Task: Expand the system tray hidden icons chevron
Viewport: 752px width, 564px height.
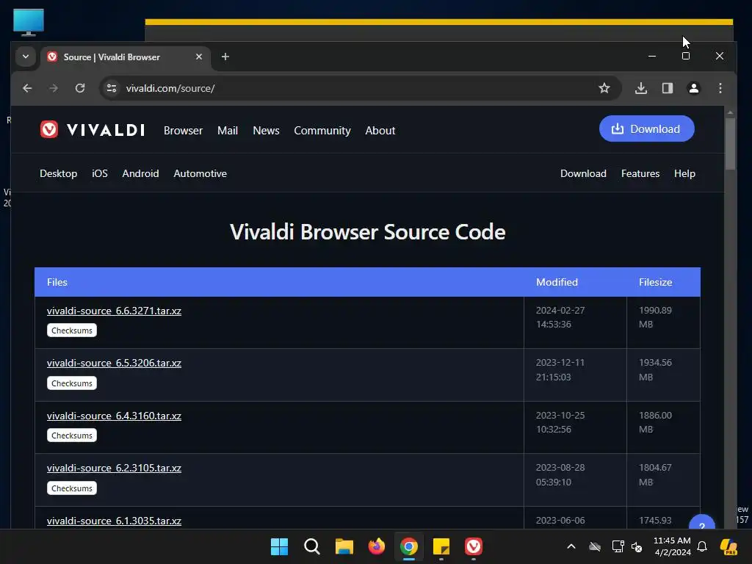Action: (571, 546)
